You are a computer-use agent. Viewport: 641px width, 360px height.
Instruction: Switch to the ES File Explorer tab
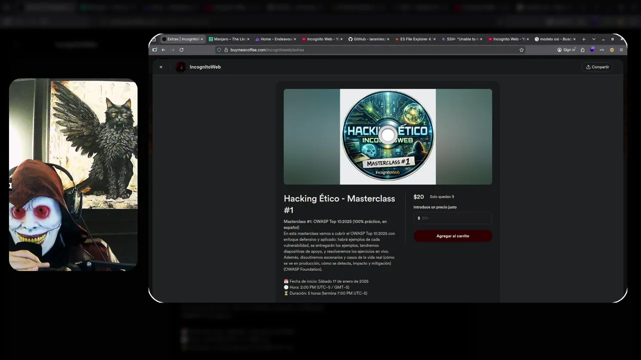point(415,39)
